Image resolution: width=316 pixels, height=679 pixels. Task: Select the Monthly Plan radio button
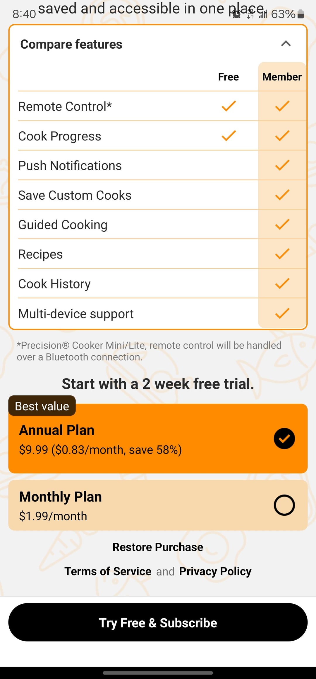point(284,505)
